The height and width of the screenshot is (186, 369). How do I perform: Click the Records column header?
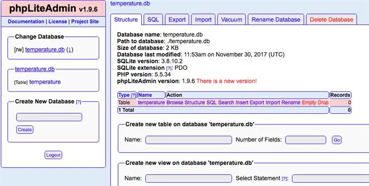pos(340,95)
